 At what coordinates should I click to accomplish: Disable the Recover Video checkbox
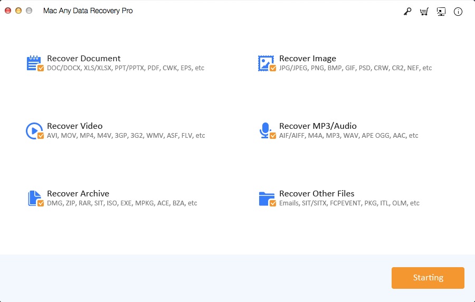click(x=41, y=136)
